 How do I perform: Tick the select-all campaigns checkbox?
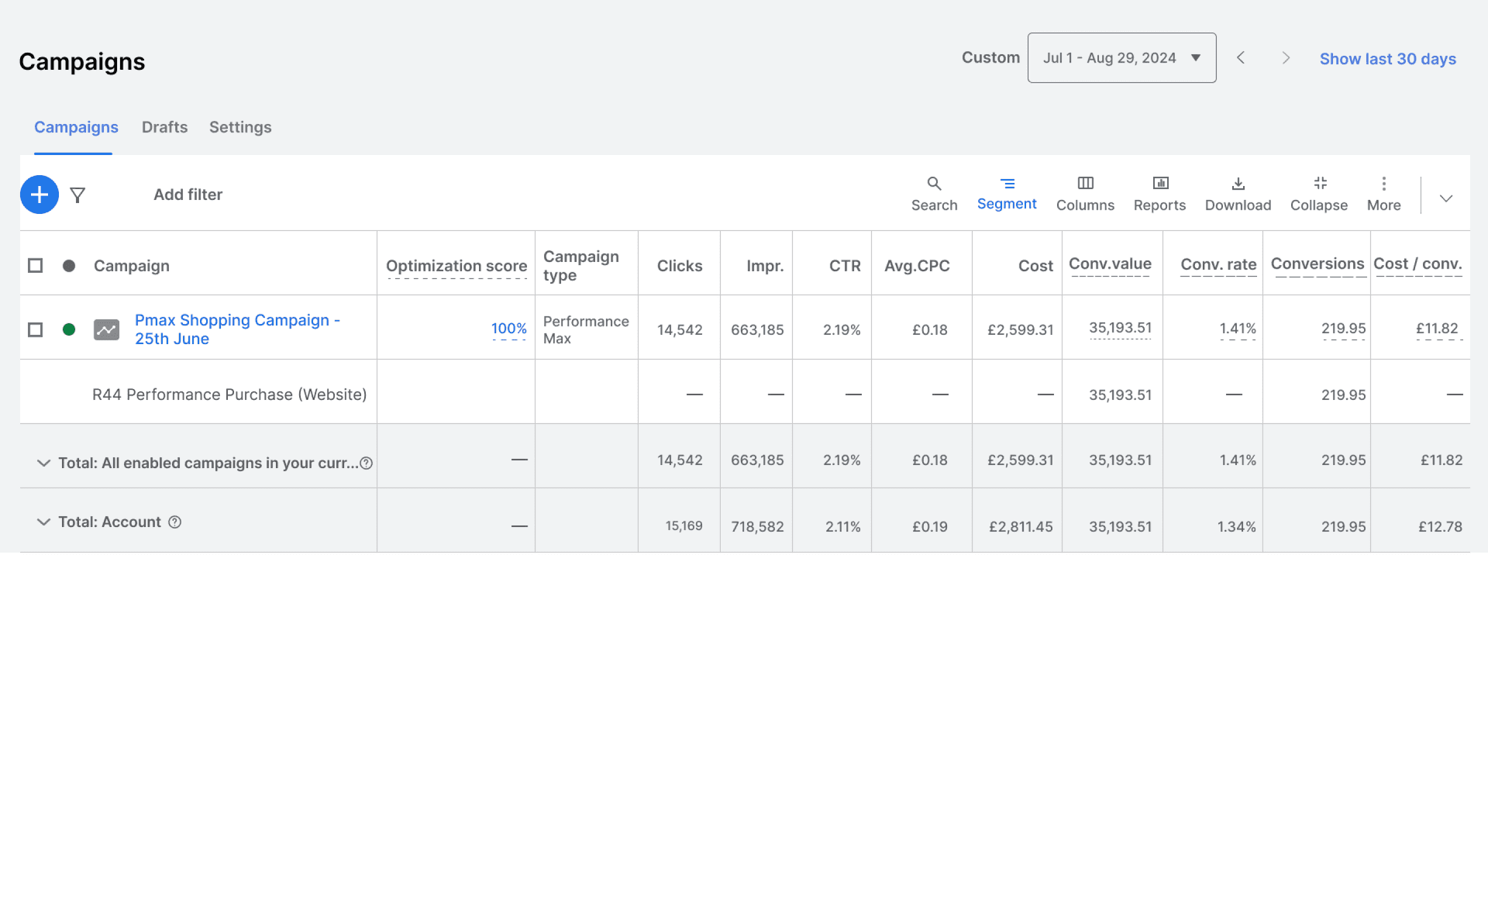tap(35, 266)
